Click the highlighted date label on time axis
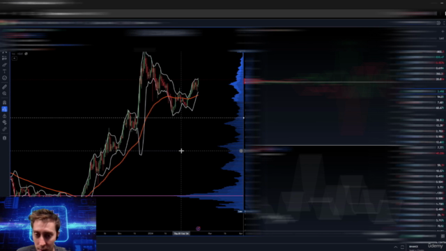This screenshot has height=251, width=446. tap(181, 234)
